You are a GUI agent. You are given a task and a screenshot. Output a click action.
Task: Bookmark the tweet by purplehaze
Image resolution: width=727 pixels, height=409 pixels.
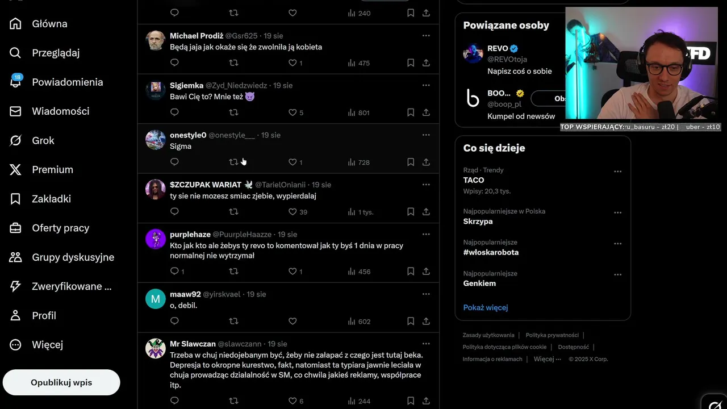(411, 272)
